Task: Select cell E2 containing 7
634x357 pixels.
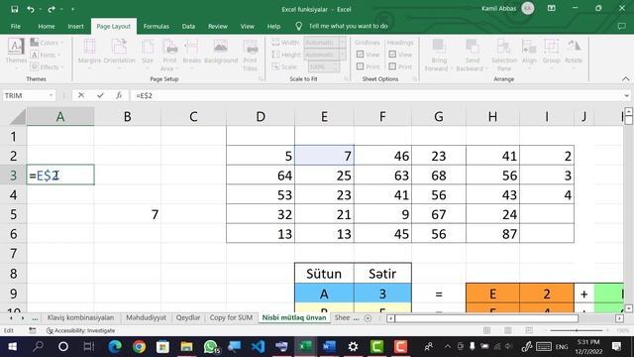Action: pos(324,156)
